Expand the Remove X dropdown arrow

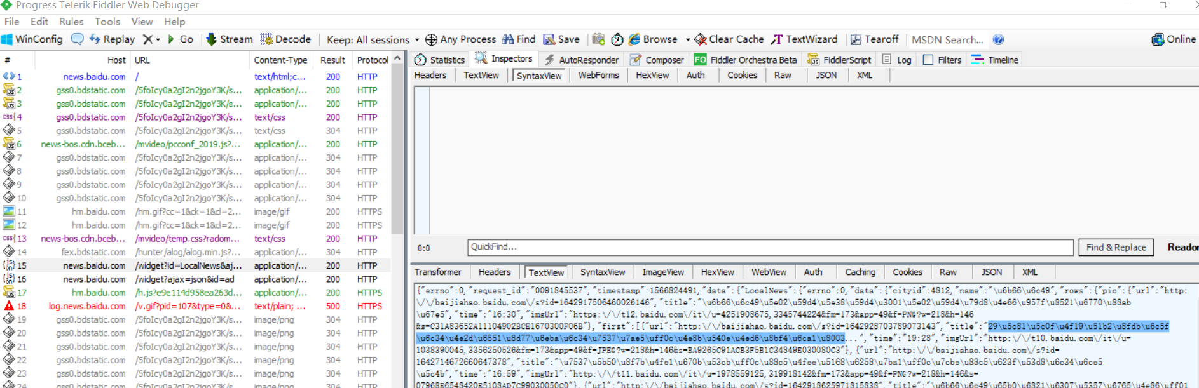point(158,39)
